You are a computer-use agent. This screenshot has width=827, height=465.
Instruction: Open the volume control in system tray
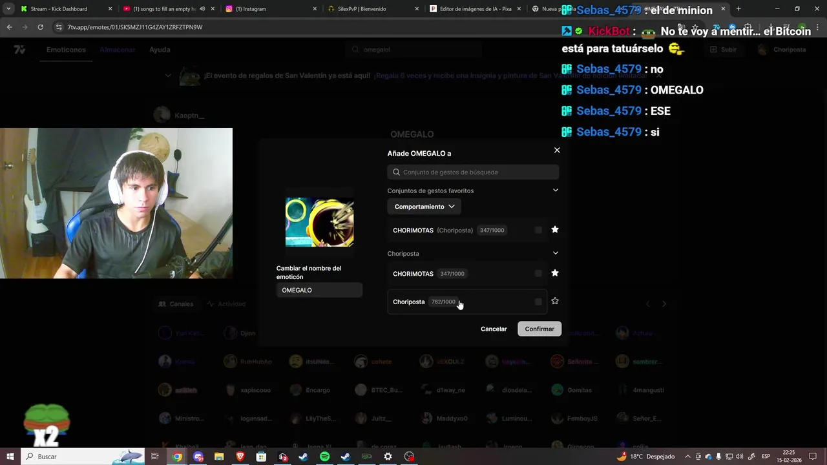pos(739,457)
